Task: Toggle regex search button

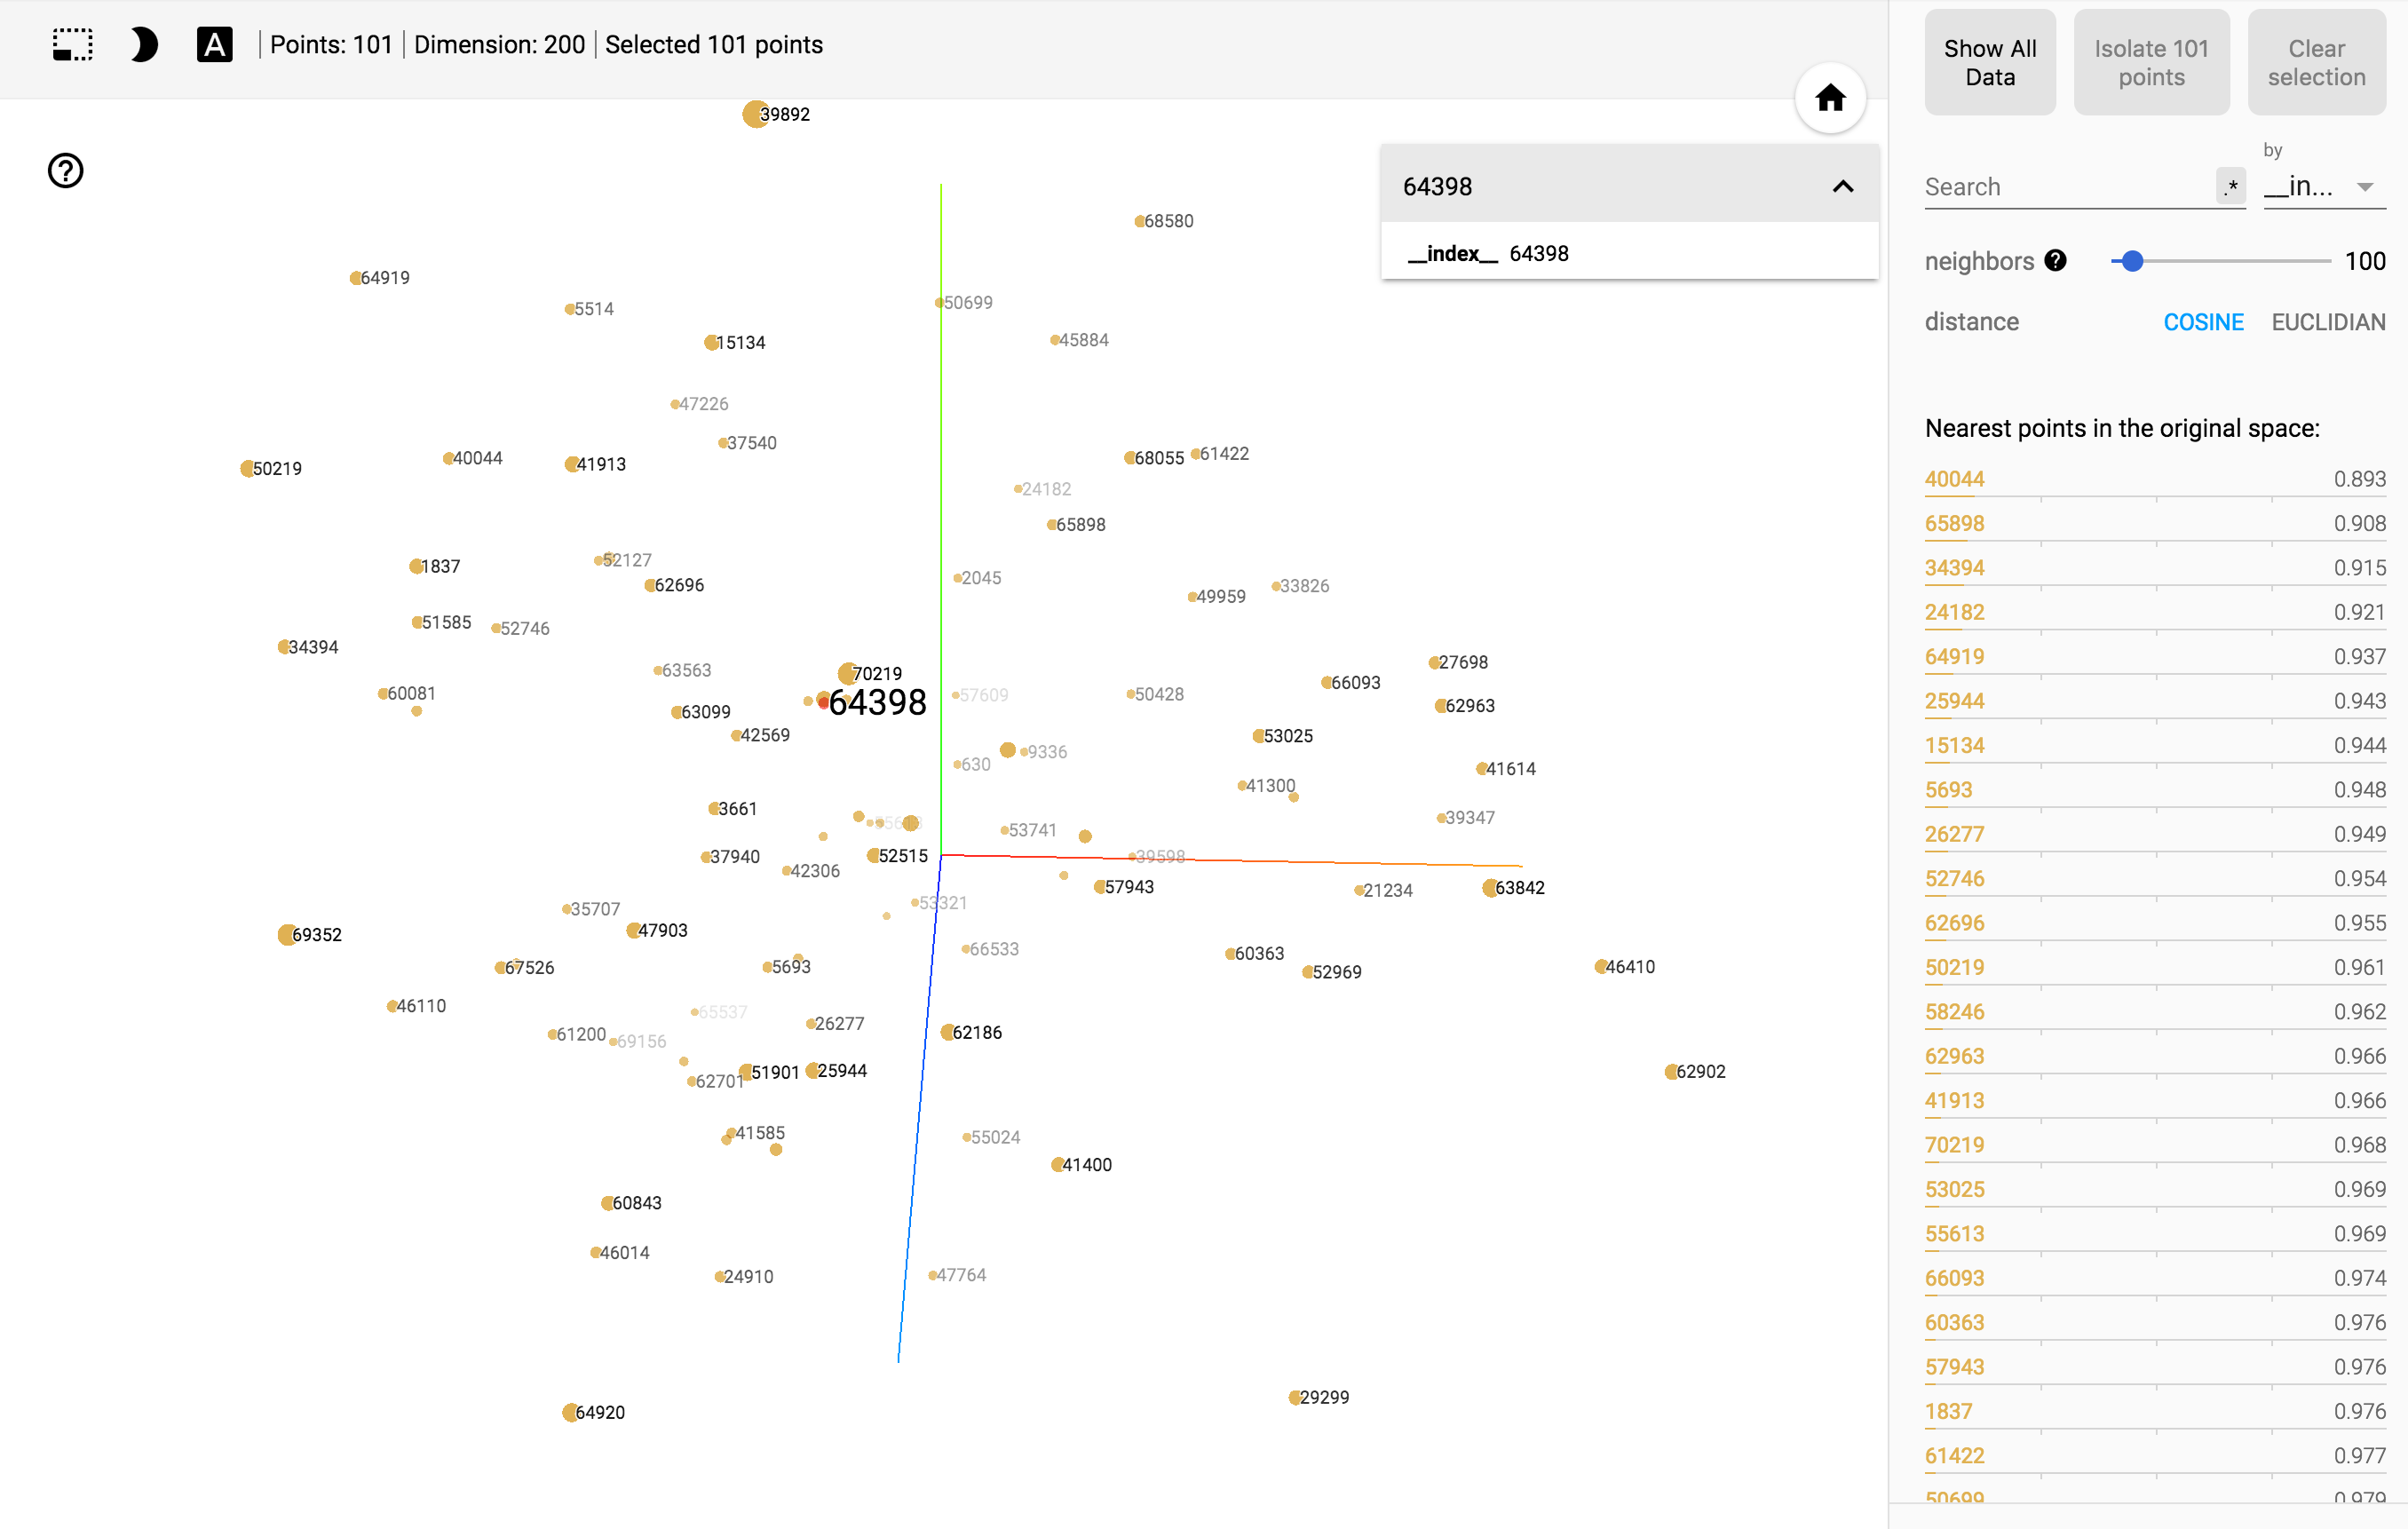Action: coord(2231,186)
